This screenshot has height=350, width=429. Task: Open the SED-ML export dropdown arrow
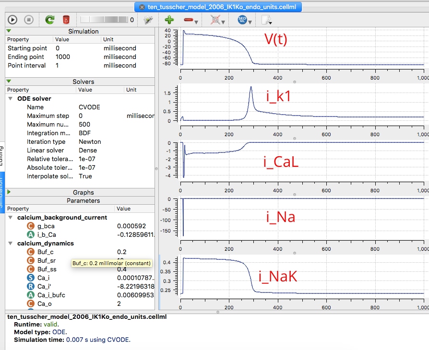pos(250,23)
